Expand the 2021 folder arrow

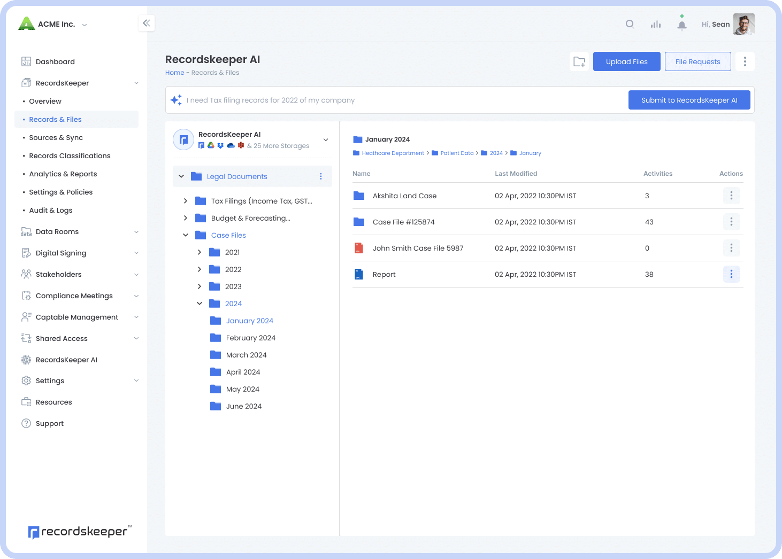[x=200, y=252]
